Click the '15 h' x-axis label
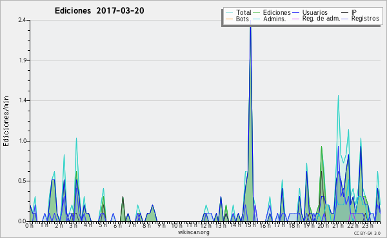The width and height of the screenshot is (387, 238). click(250, 226)
